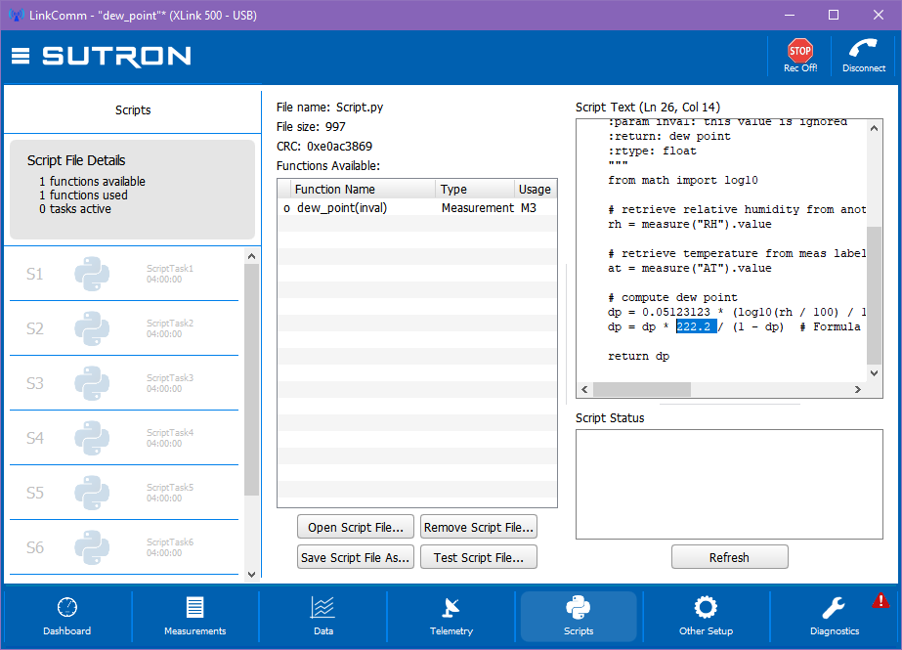Viewport: 902px width, 650px height.
Task: Go to the Data chart icon
Action: click(x=322, y=607)
